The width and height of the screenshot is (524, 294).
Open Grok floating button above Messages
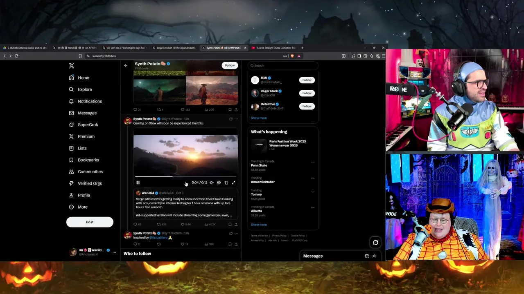click(375, 243)
